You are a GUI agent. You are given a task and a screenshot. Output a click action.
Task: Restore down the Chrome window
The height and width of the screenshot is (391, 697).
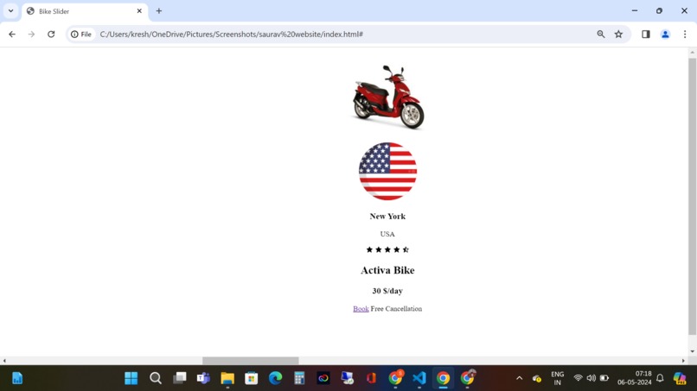coord(659,11)
